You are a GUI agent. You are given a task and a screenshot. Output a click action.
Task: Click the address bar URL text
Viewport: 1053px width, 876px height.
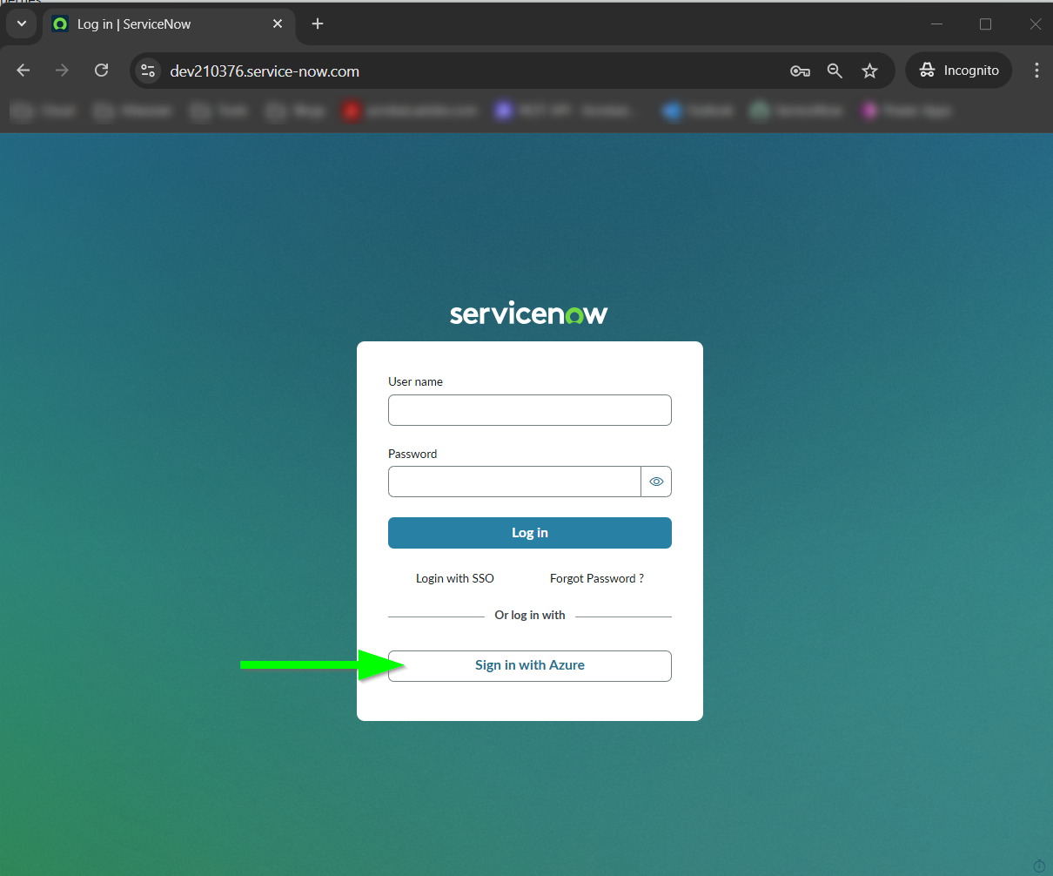265,71
